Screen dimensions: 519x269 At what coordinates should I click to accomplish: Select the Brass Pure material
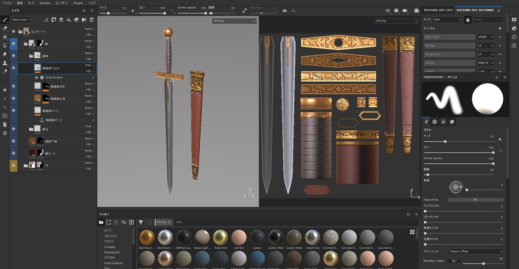220,240
